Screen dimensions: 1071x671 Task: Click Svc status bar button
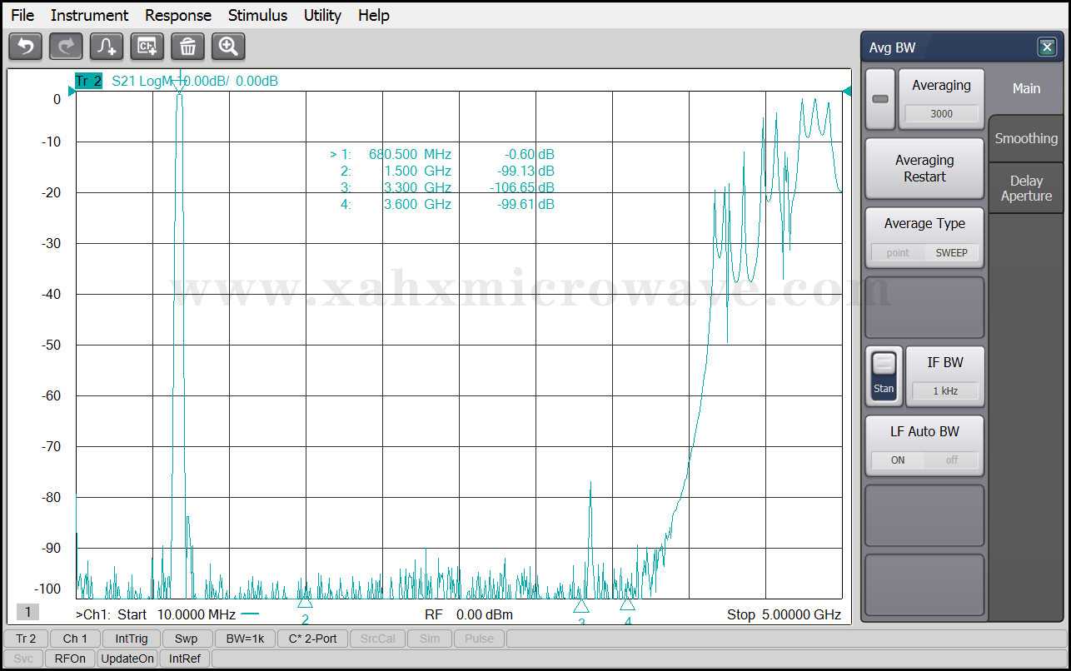(x=24, y=659)
